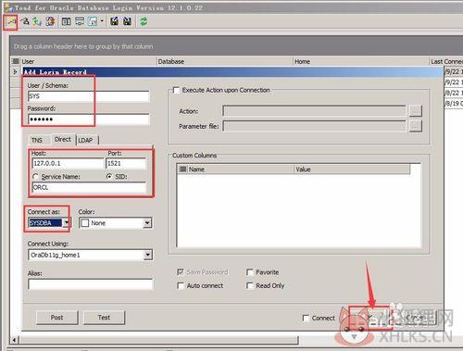Click the grid layout toolbar icon with arrows
The image size is (463, 351).
[x=80, y=21]
